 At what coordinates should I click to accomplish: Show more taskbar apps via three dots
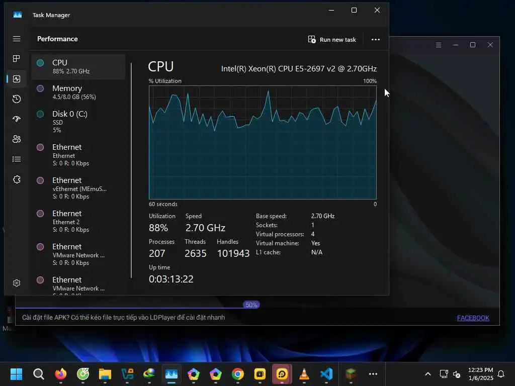[373, 374]
